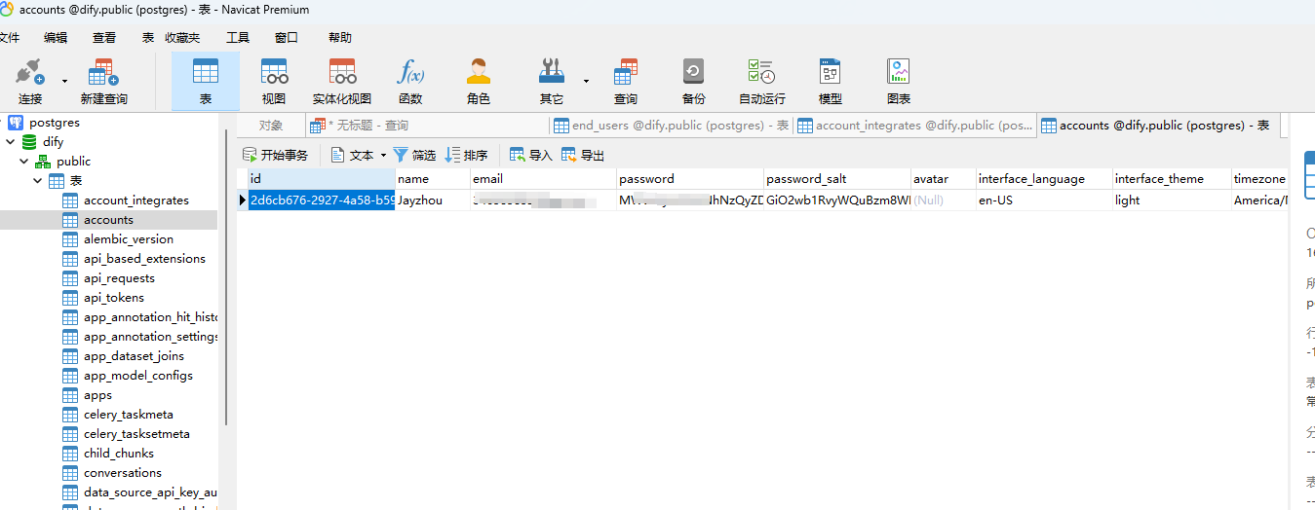
Task: Select child_chunks in the tree
Action: pyautogui.click(x=118, y=454)
